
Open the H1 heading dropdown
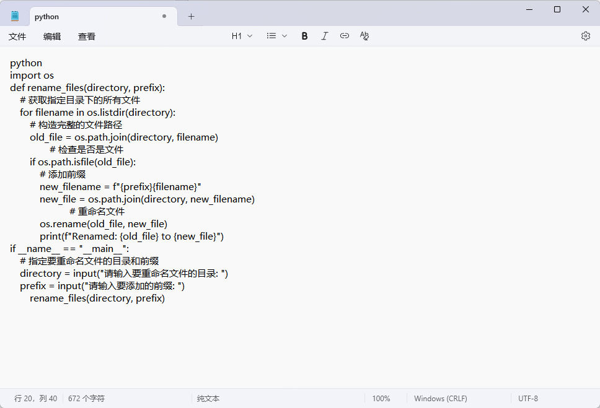click(x=242, y=36)
